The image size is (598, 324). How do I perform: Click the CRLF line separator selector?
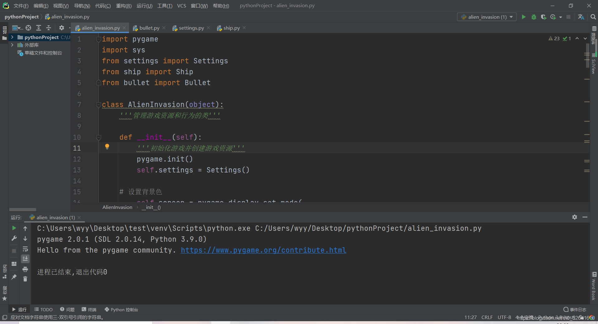pyautogui.click(x=487, y=317)
